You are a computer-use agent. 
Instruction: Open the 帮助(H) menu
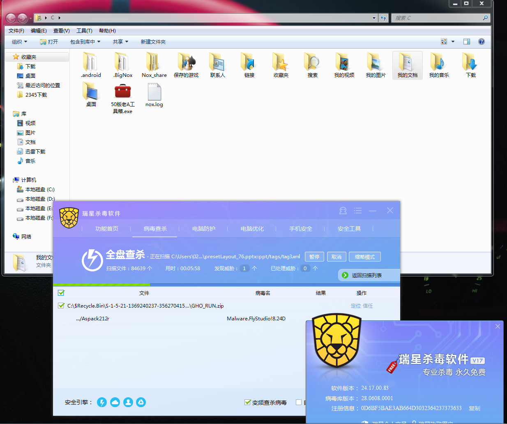click(x=107, y=31)
